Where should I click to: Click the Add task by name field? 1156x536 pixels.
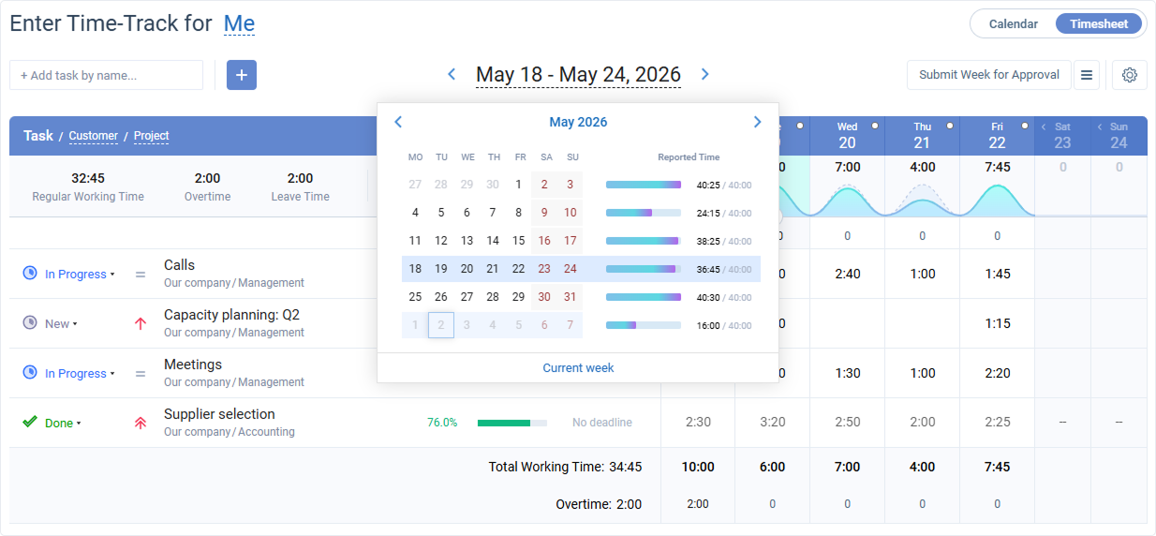point(106,75)
